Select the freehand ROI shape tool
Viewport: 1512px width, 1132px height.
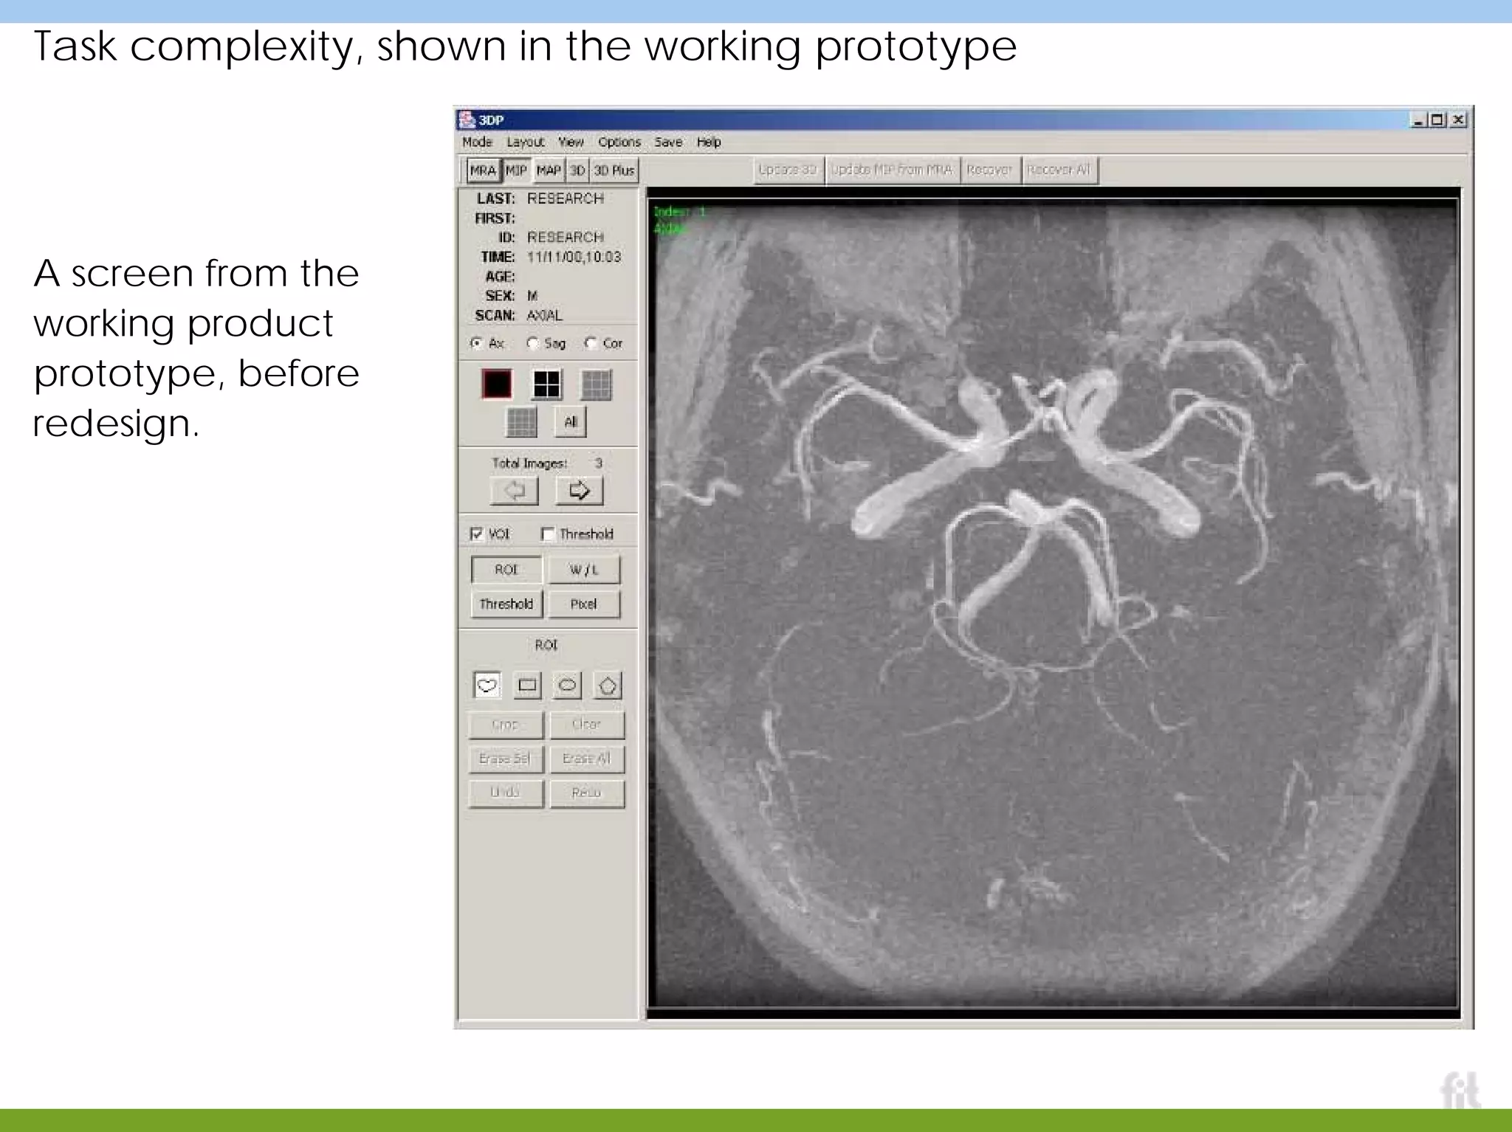tap(487, 686)
